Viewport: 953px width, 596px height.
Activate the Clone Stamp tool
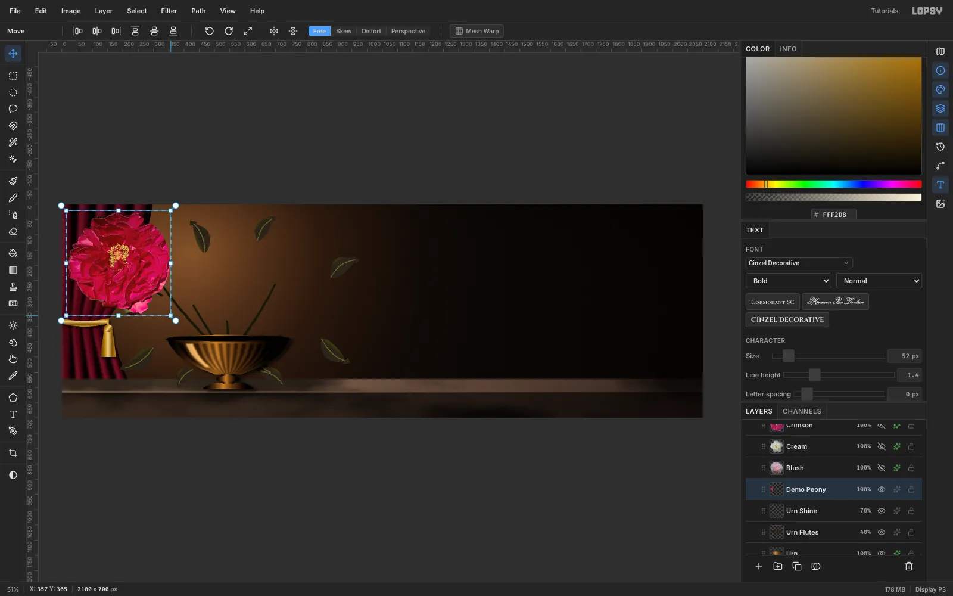13,287
